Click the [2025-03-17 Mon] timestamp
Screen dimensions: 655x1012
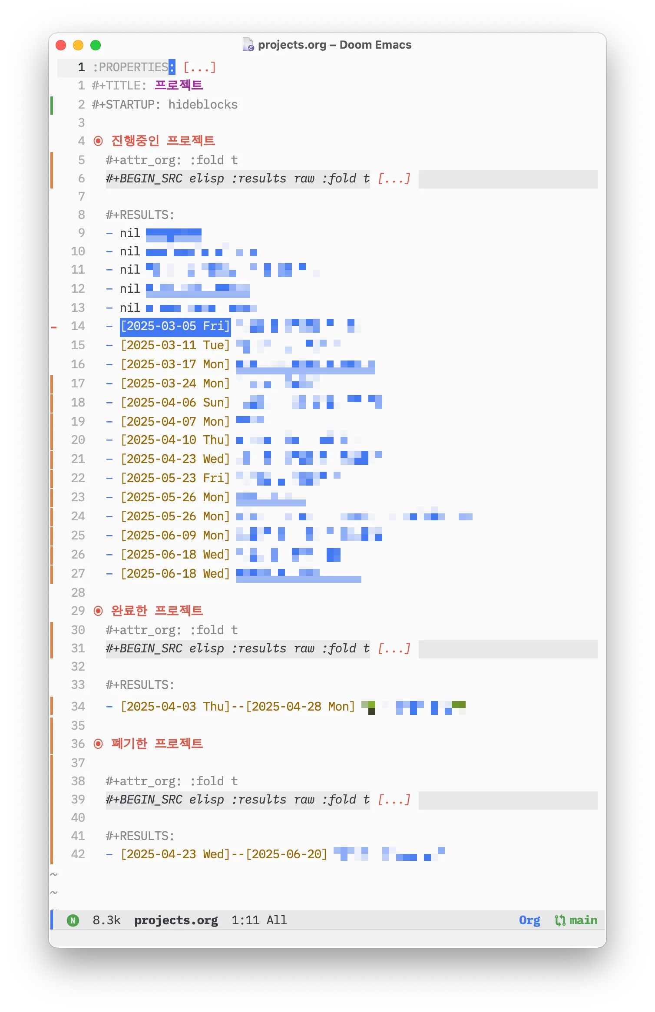coord(175,364)
